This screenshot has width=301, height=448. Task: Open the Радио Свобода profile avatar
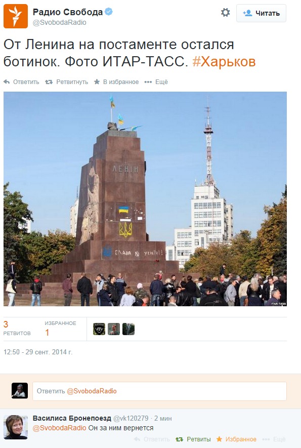tap(16, 16)
